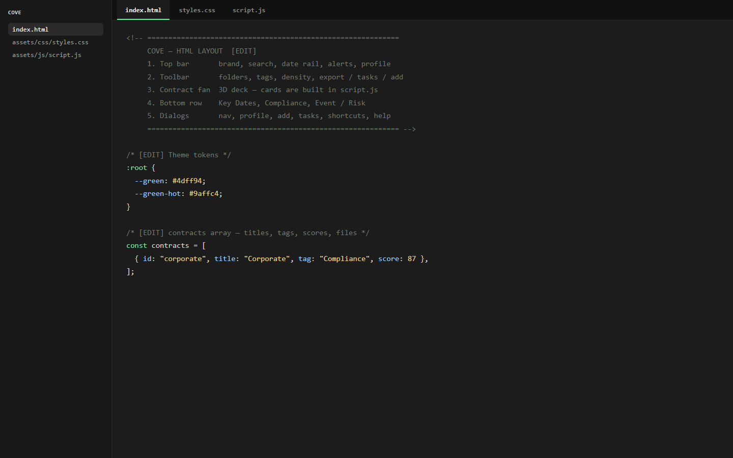Click the '2. Toolbar' comment line
Image resolution: width=733 pixels, height=458 pixels.
click(x=275, y=77)
